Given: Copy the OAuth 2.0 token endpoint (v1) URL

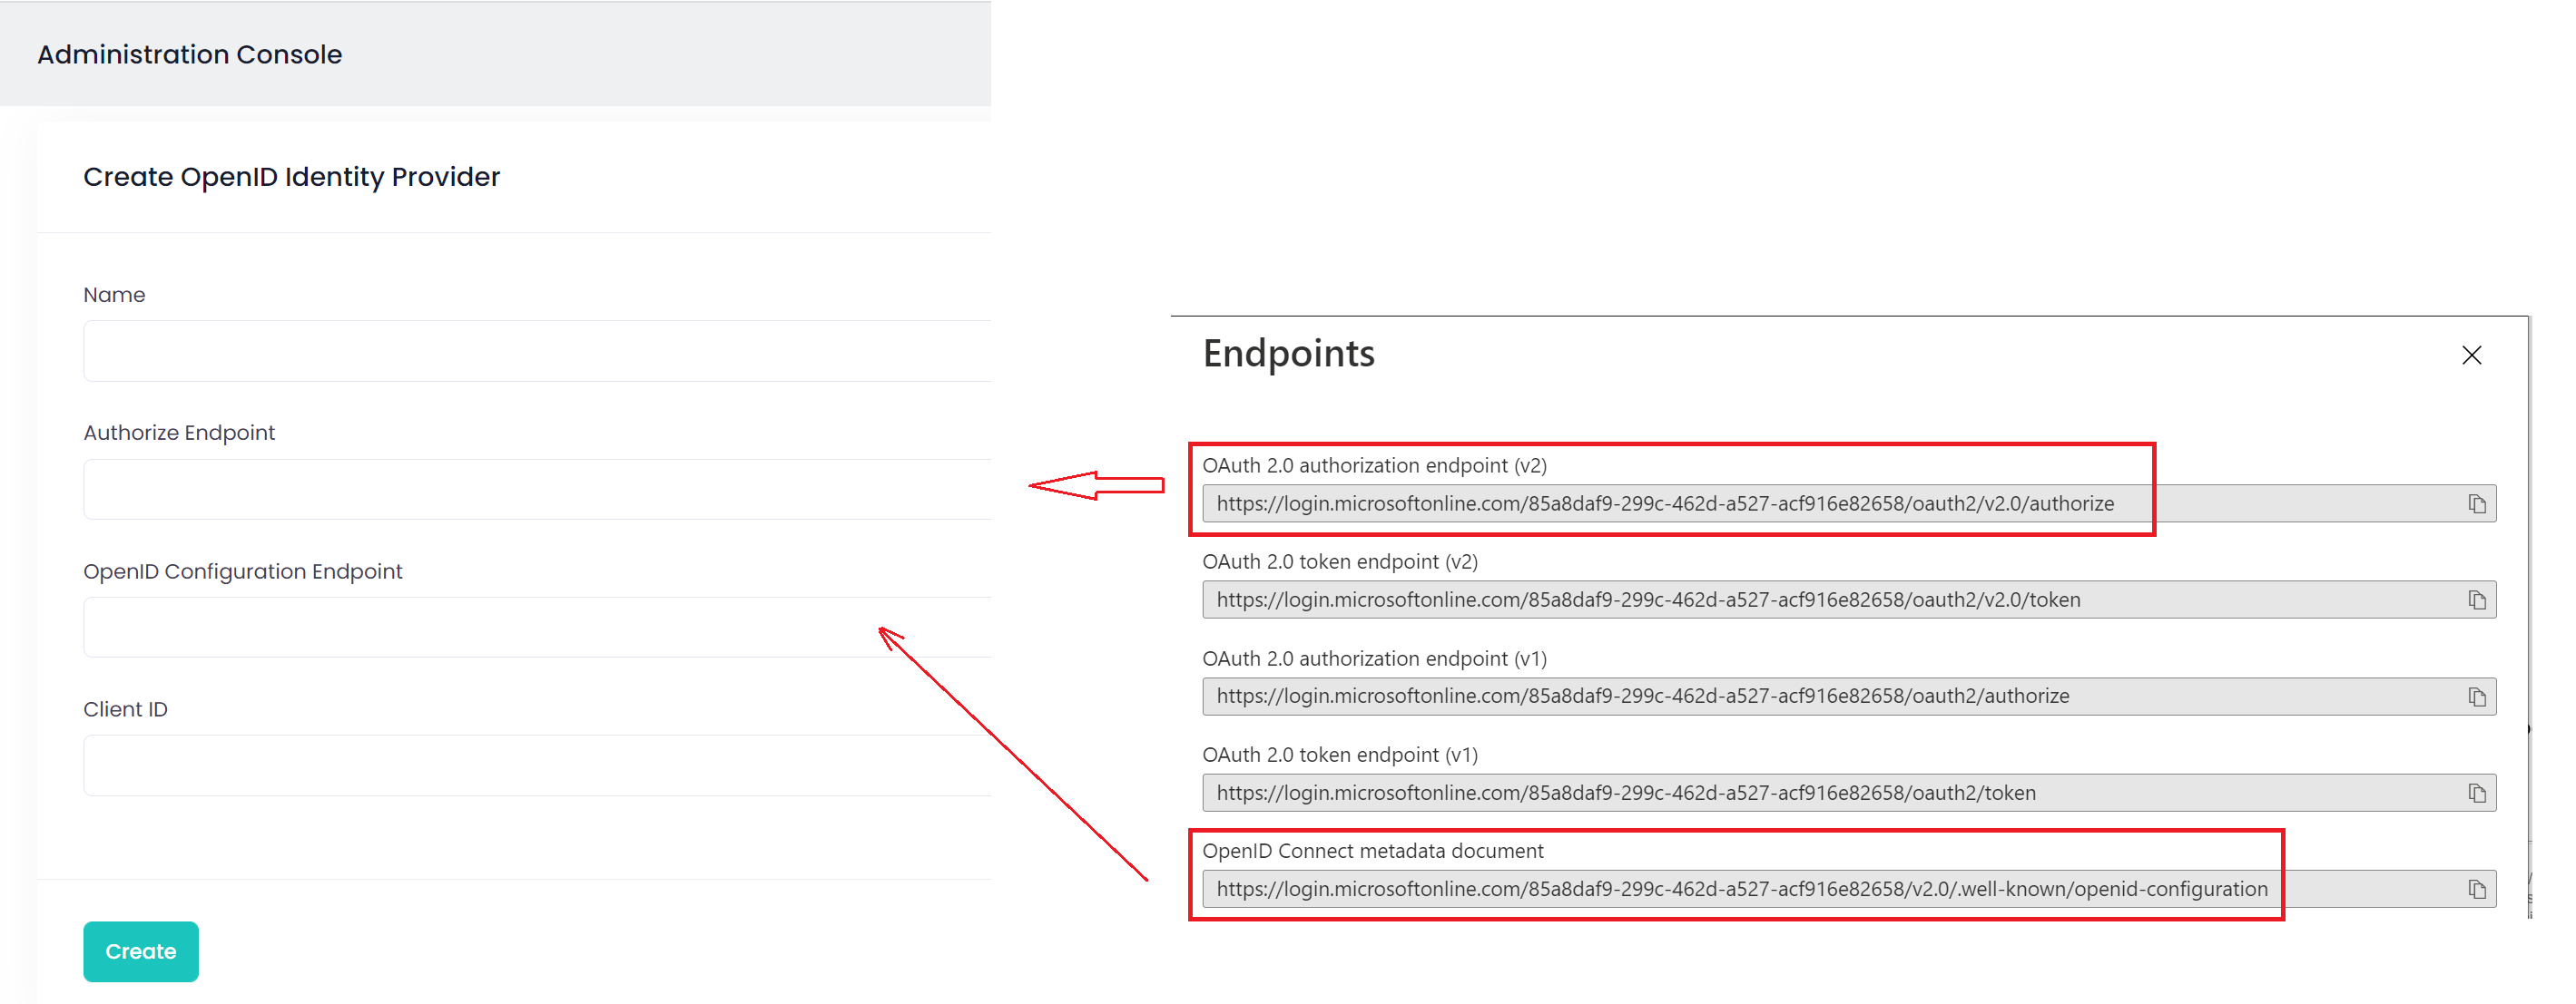Looking at the screenshot, I should pyautogui.click(x=2476, y=794).
